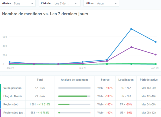Click the Total column header
This screenshot has width=161, height=117.
pos(40,80)
